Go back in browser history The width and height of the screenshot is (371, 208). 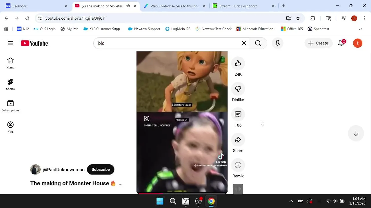[x=6, y=18]
